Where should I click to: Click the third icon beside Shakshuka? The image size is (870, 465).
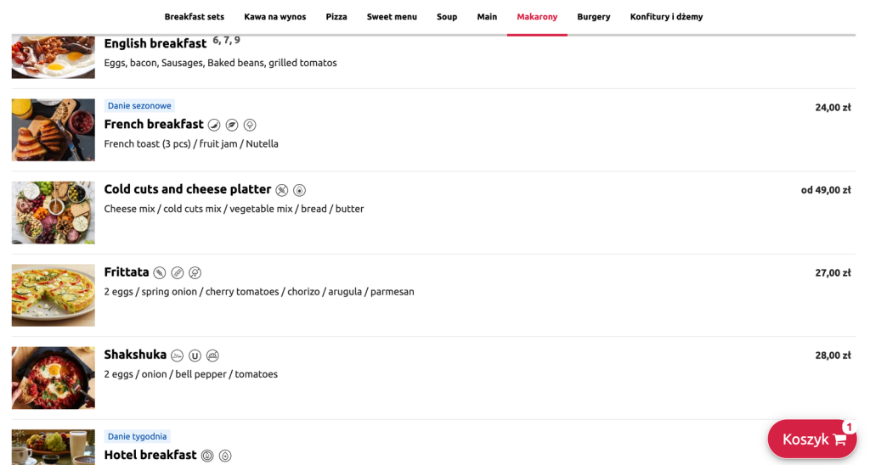(212, 356)
